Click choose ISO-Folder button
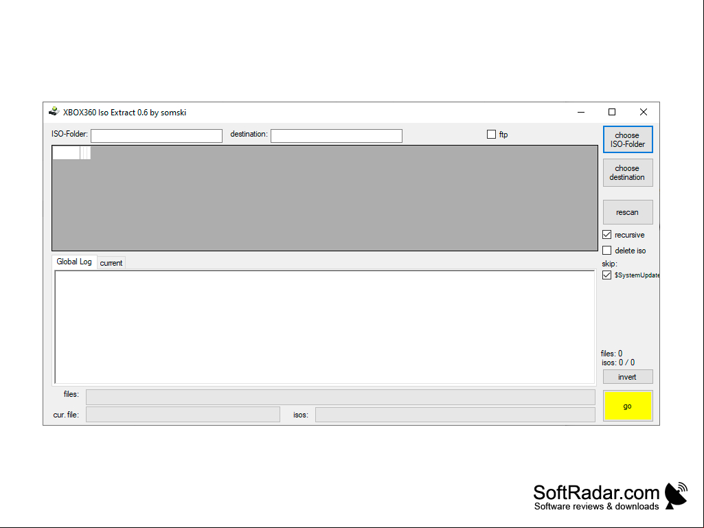Screen dimensions: 704x528 (628, 139)
